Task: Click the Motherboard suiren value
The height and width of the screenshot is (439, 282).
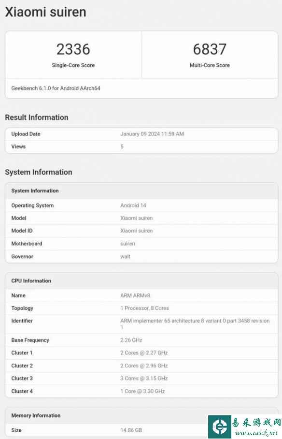Action: click(127, 244)
